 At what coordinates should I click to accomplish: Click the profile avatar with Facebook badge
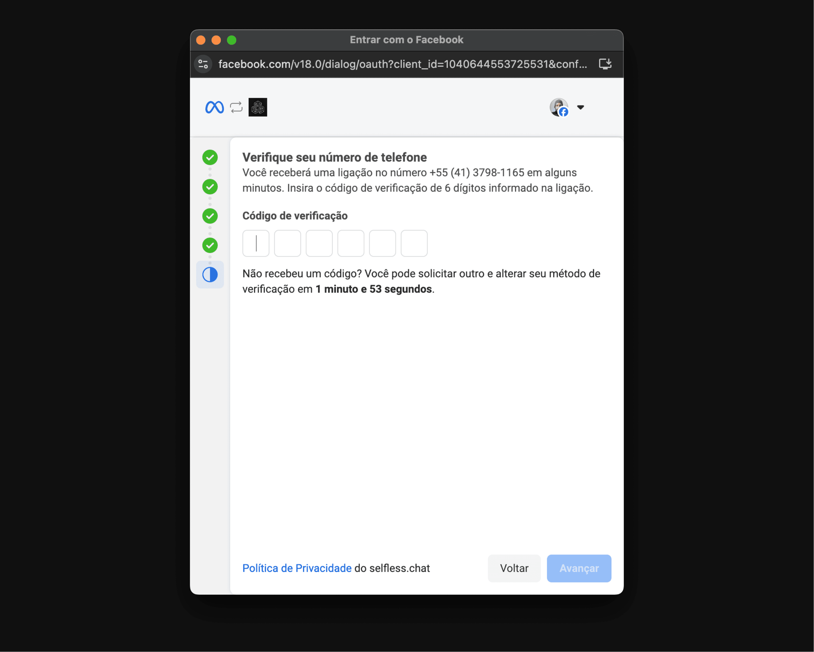click(559, 107)
